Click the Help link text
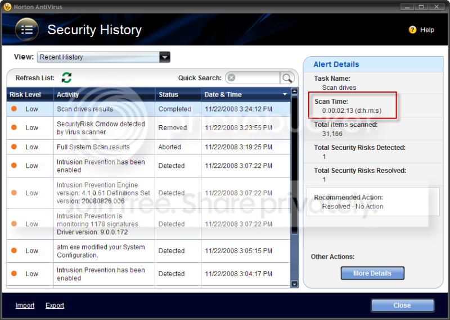Screen dimensions: 450x320 click(427, 30)
